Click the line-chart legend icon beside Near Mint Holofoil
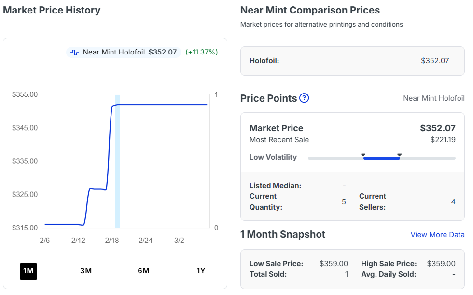473x295 pixels. 74,52
